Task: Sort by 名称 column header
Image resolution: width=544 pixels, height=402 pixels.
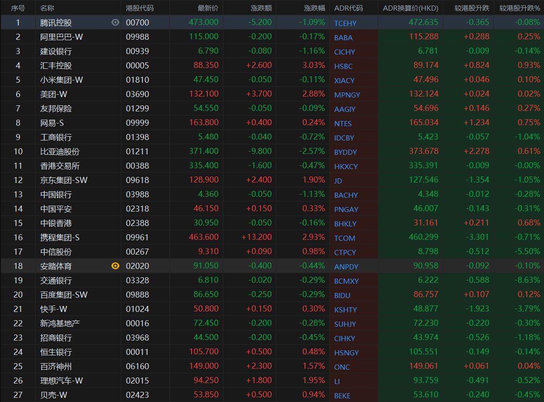Action: [x=47, y=8]
